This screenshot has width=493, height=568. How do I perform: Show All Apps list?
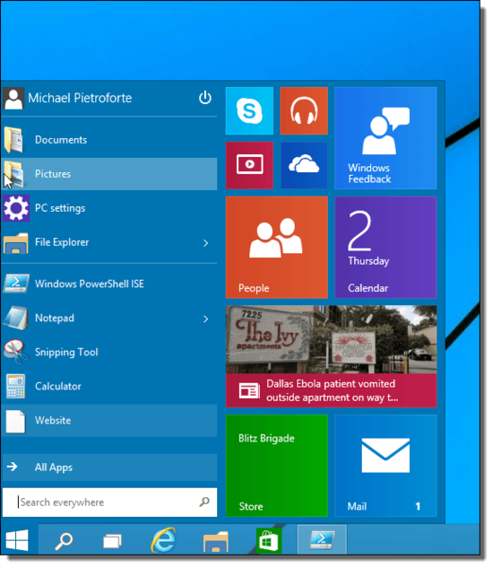tap(109, 468)
